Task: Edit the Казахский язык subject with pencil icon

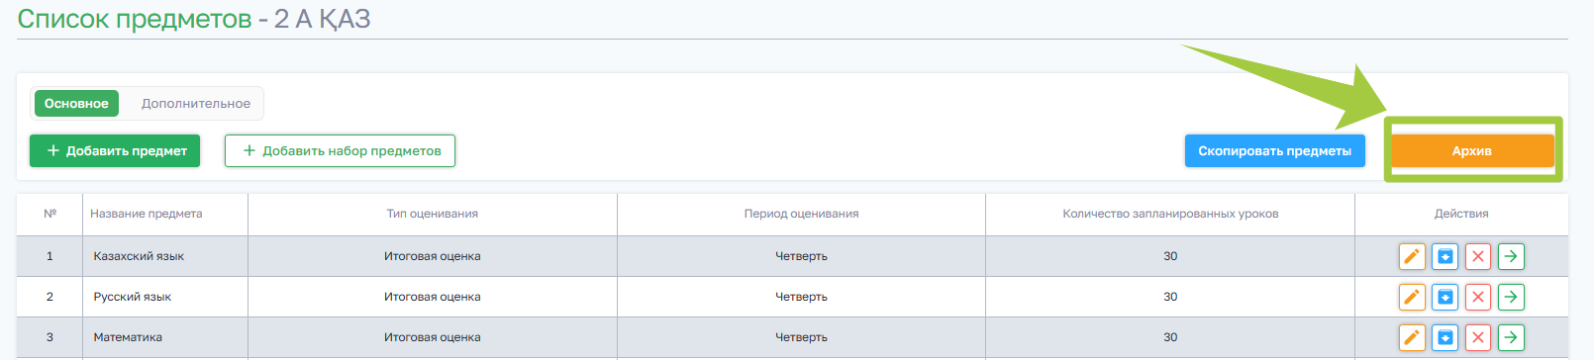Action: [1412, 256]
